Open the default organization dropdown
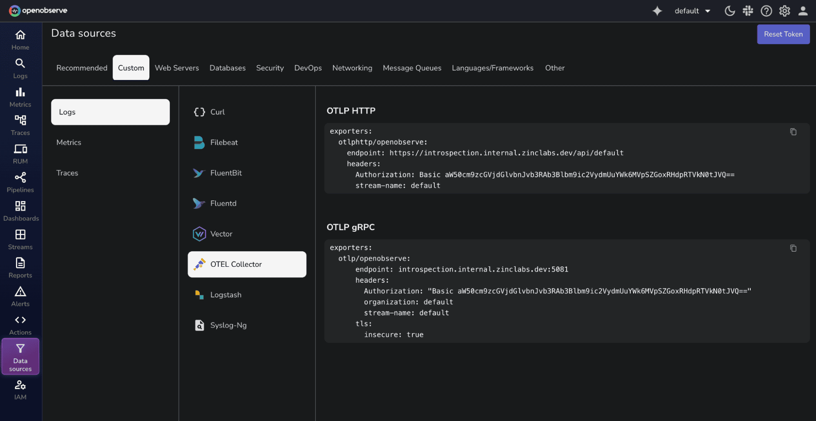 click(693, 11)
